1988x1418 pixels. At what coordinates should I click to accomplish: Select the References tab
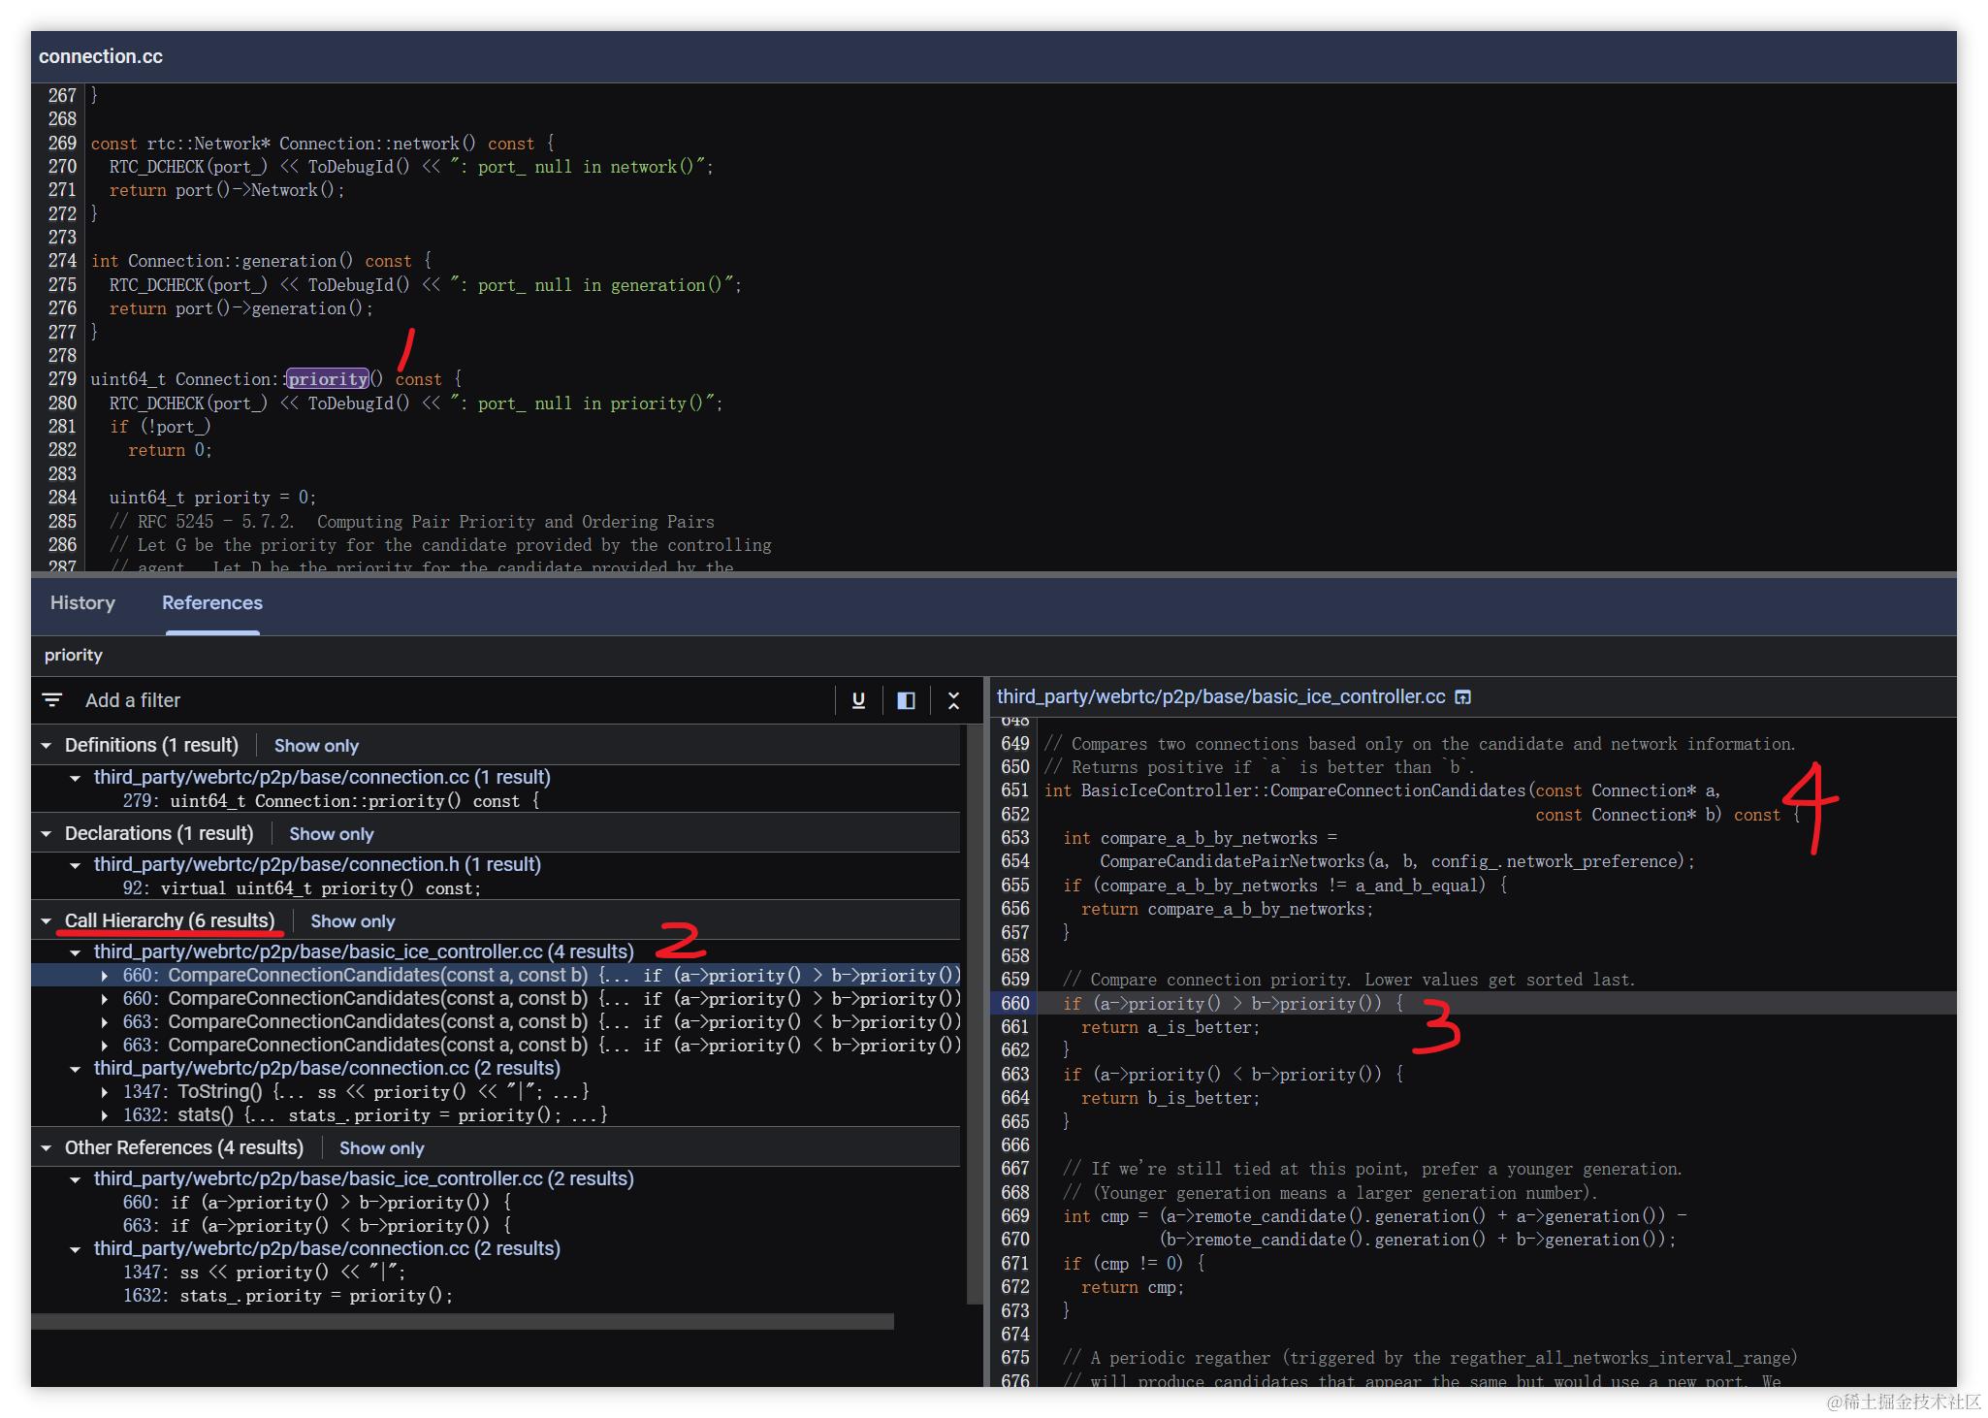(211, 603)
